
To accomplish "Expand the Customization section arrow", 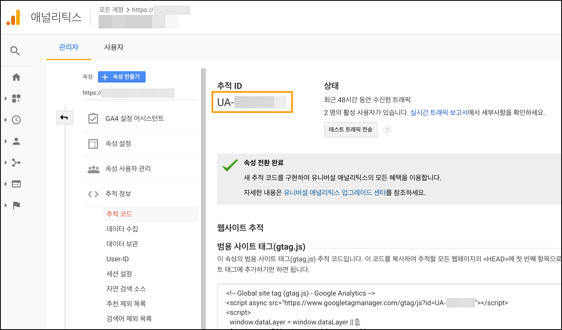I will 6,99.
